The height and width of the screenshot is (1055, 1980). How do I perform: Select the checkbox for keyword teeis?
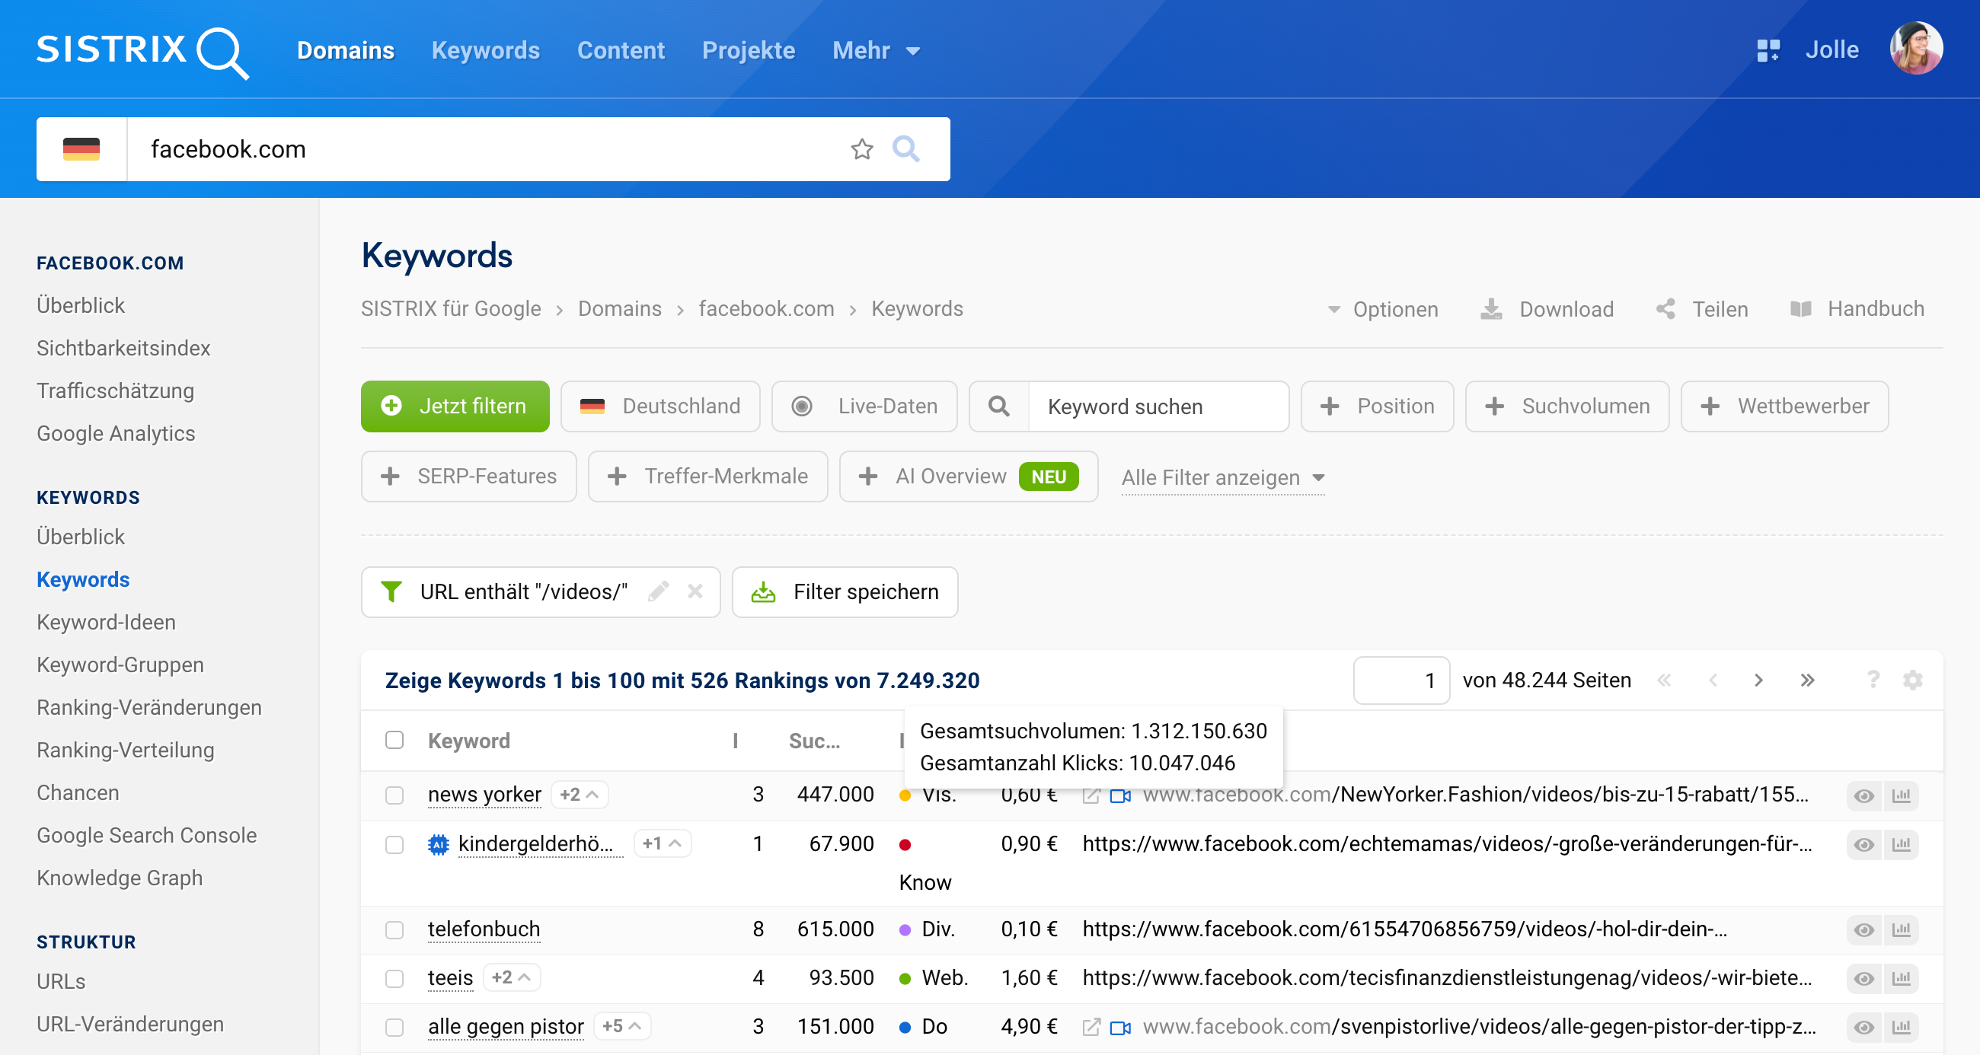(x=395, y=978)
